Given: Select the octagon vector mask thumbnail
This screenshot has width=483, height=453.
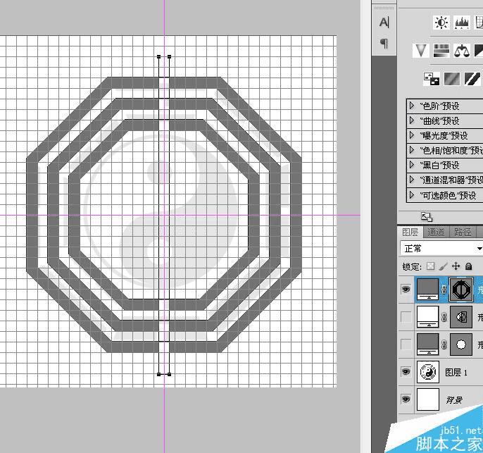Looking at the screenshot, I should 461,290.
